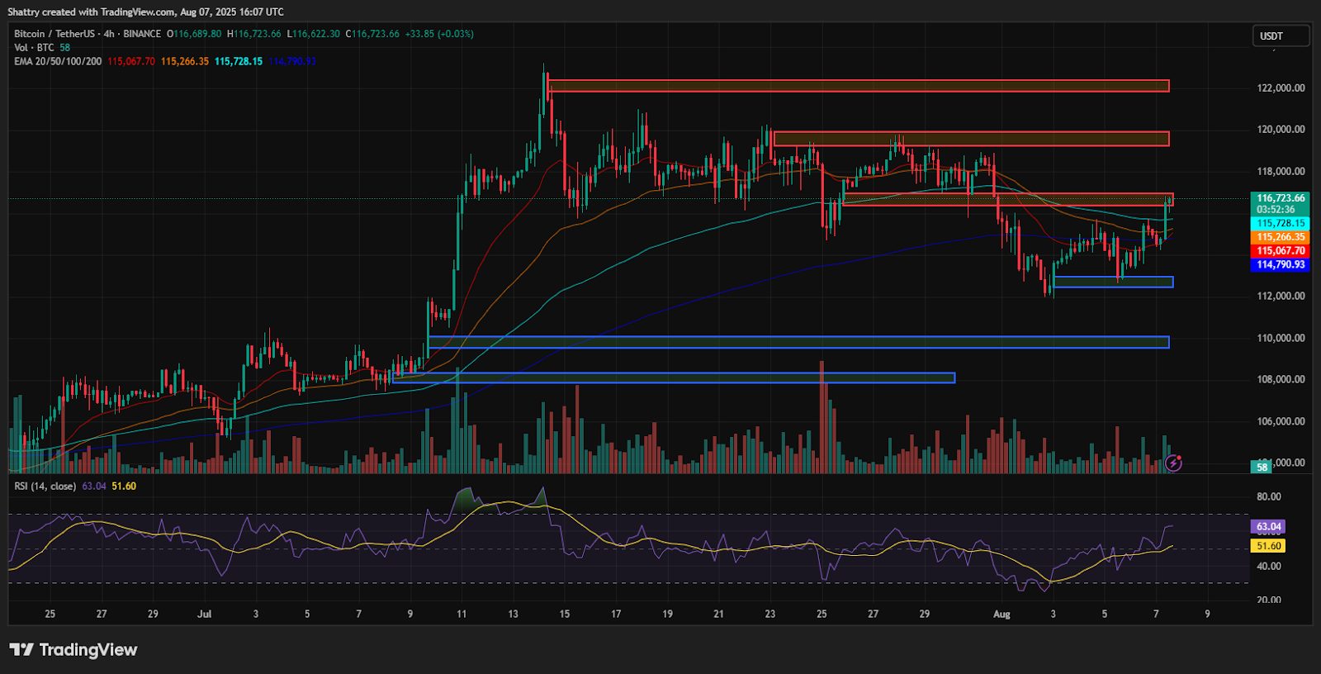
Task: Click the open value O116,689.80
Action: tap(194, 34)
